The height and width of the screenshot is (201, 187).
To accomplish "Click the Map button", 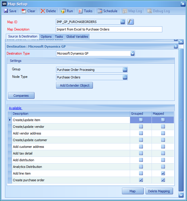I will click(x=133, y=191).
